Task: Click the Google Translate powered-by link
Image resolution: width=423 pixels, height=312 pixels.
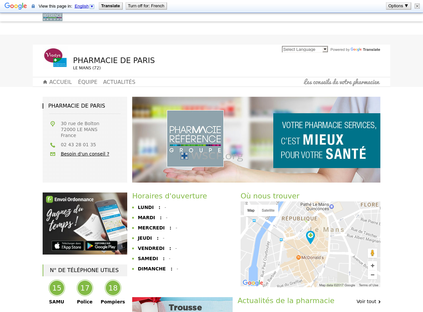Action: click(x=365, y=50)
